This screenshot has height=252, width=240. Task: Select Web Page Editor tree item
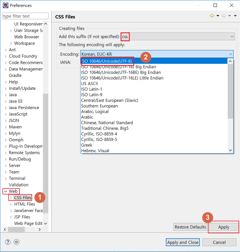pyautogui.click(x=28, y=223)
